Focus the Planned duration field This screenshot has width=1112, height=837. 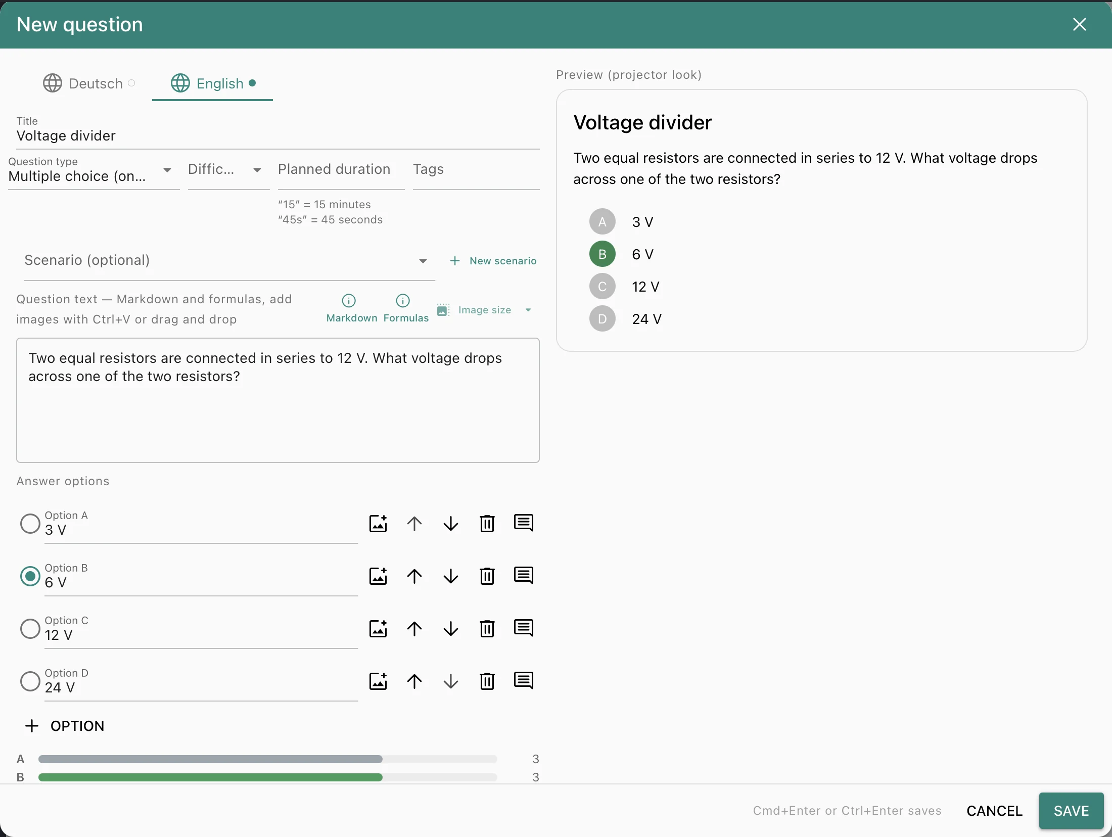point(341,172)
